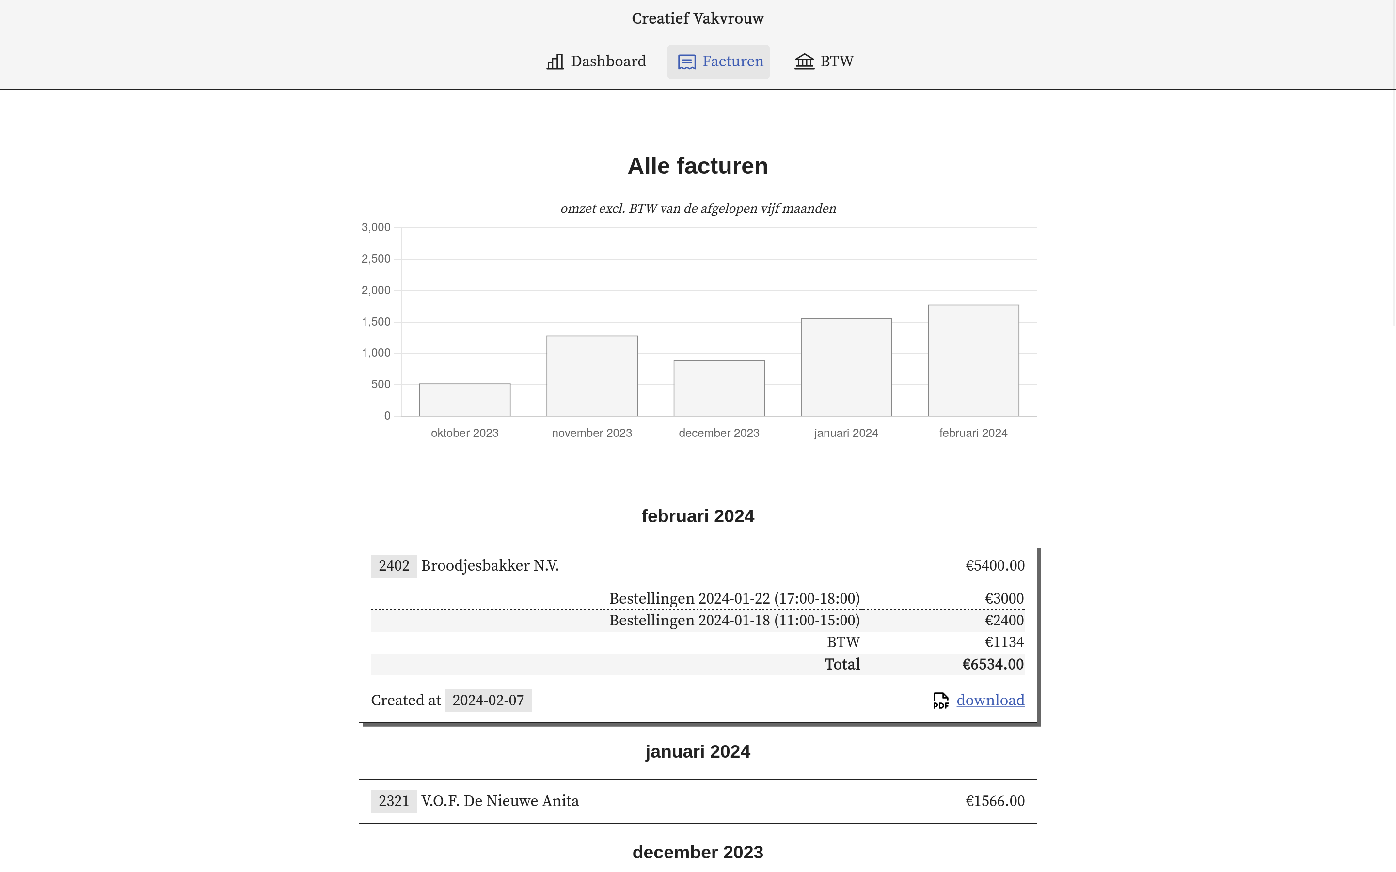Click the Facturen invoice icon
The width and height of the screenshot is (1396, 872).
686,62
